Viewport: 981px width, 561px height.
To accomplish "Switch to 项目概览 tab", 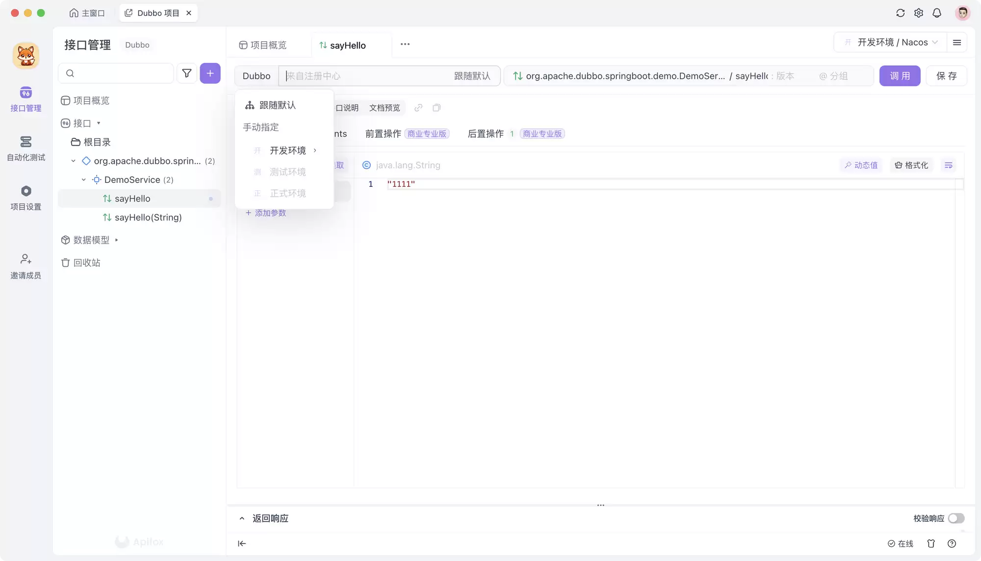I will click(263, 45).
